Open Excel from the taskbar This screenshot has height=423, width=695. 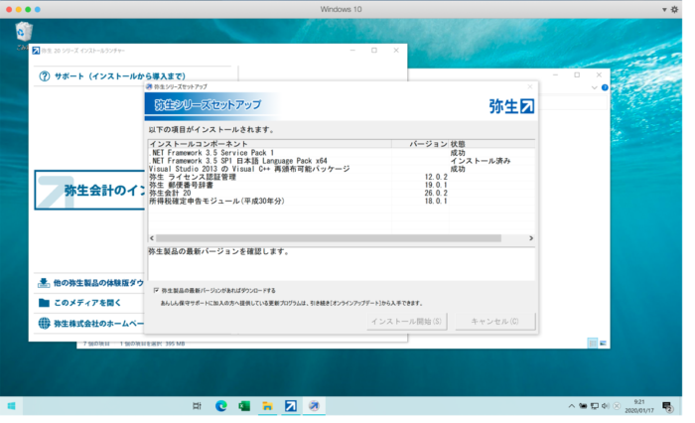[x=244, y=406]
